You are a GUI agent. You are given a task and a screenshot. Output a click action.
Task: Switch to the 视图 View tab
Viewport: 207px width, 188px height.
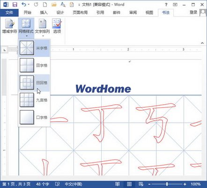(x=149, y=13)
